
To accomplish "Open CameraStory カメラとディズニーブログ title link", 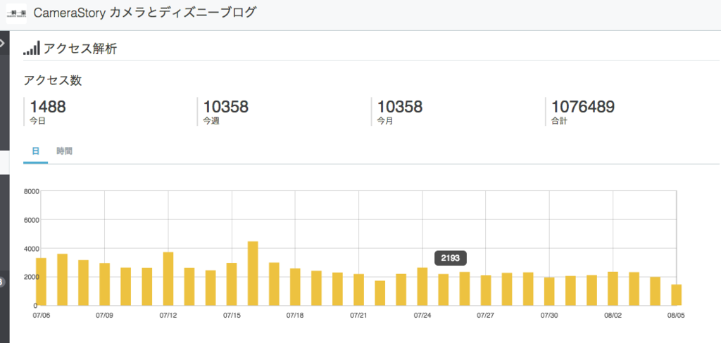I will click(x=144, y=13).
